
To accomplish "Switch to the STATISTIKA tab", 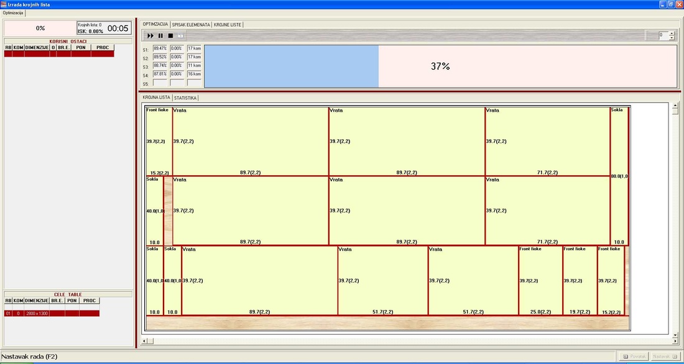I will 185,98.
